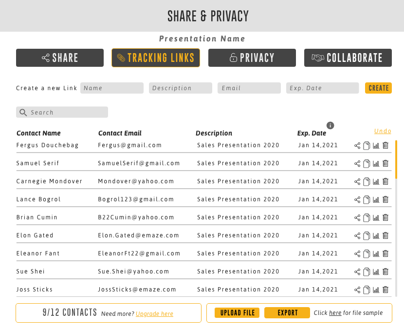Follow the Upgrade here link

click(x=154, y=314)
